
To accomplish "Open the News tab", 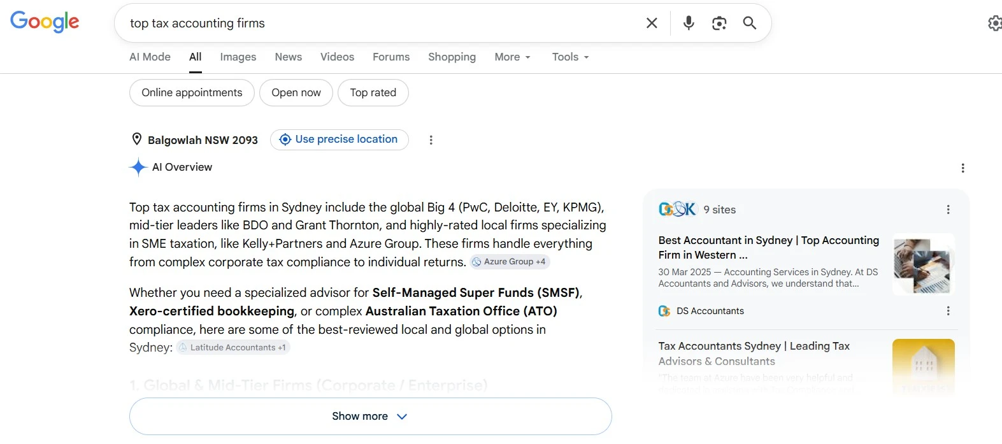I will 289,57.
